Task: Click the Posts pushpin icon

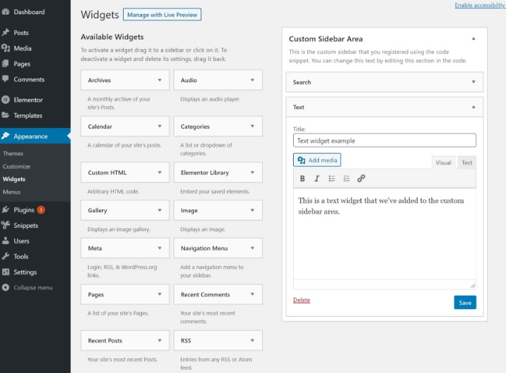Action: [5, 32]
